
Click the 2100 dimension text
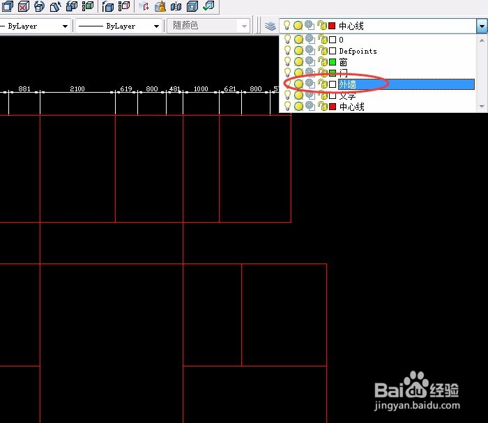(77, 89)
